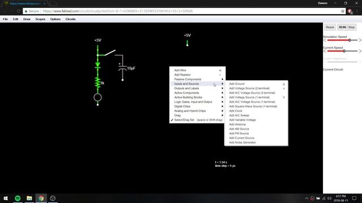Image resolution: width=362 pixels, height=203 pixels.
Task: Open File Explorer from the taskbar
Action: (29, 198)
